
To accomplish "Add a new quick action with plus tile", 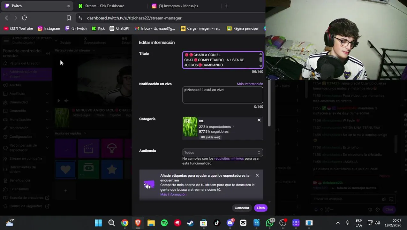I will [x=65, y=191].
